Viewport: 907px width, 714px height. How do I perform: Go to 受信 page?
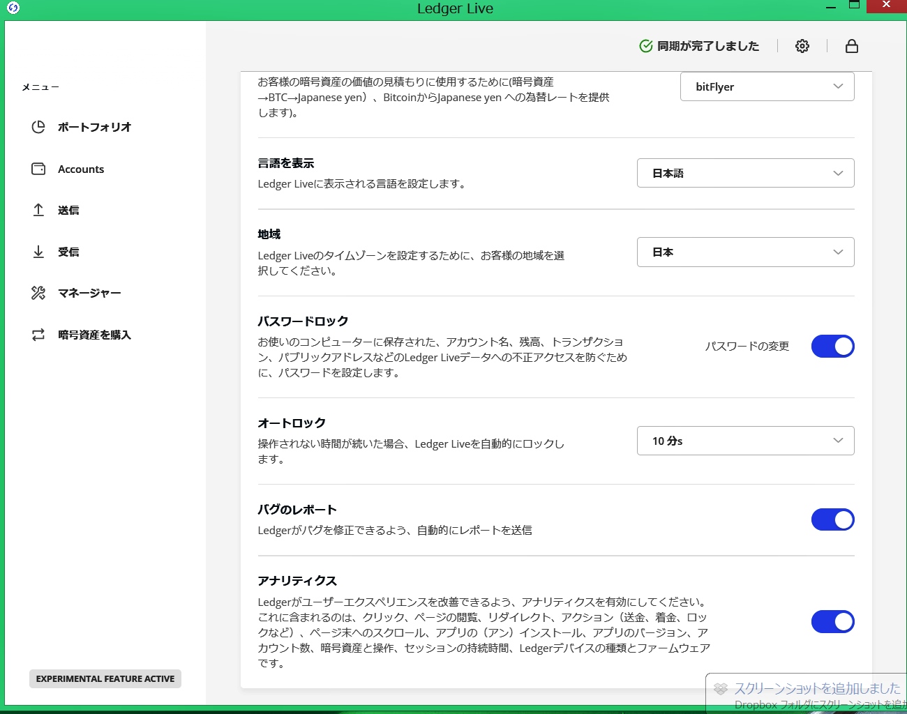point(68,252)
